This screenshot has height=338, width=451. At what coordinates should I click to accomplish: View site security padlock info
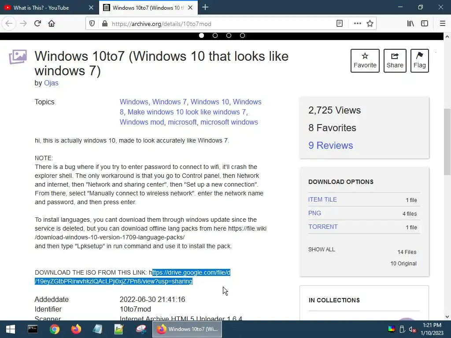[105, 24]
